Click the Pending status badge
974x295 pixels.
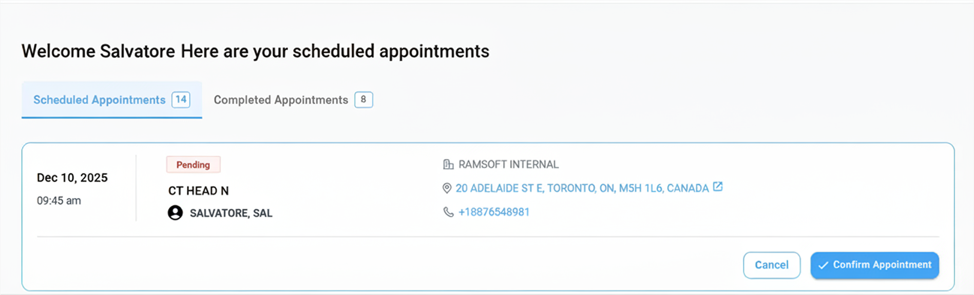click(193, 165)
